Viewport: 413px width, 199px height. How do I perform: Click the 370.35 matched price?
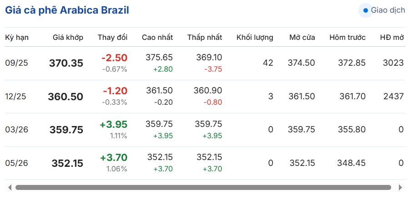[x=66, y=63]
